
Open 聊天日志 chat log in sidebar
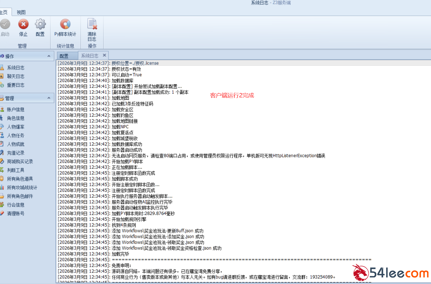click(x=16, y=76)
